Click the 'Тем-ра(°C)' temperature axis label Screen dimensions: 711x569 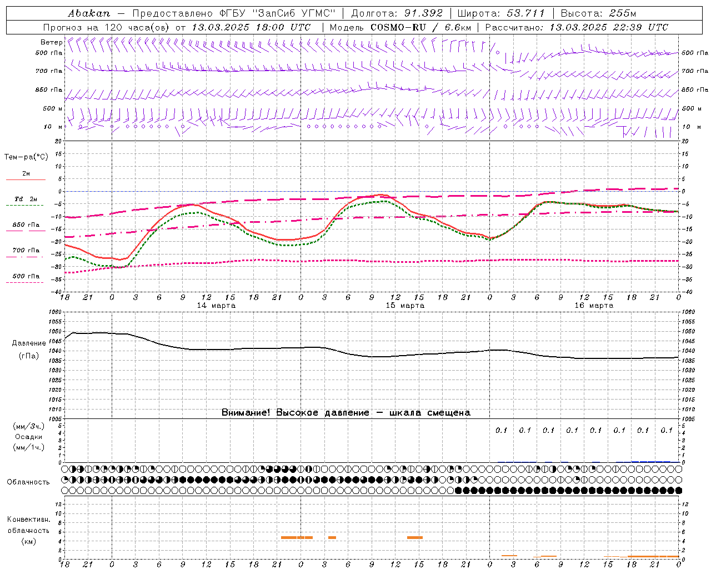click(26, 157)
